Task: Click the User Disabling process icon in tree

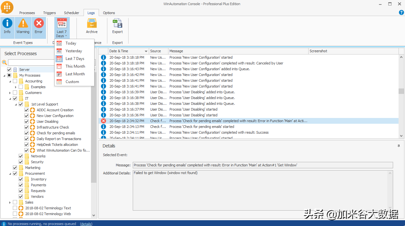Action: tap(32, 121)
